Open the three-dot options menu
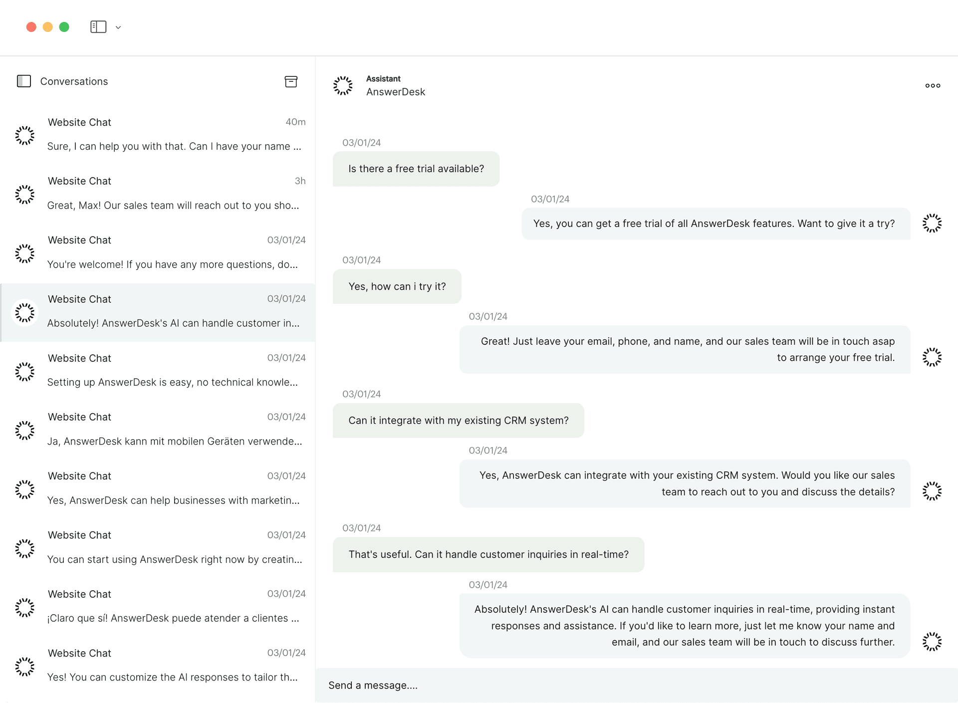Image resolution: width=958 pixels, height=703 pixels. pos(933,85)
